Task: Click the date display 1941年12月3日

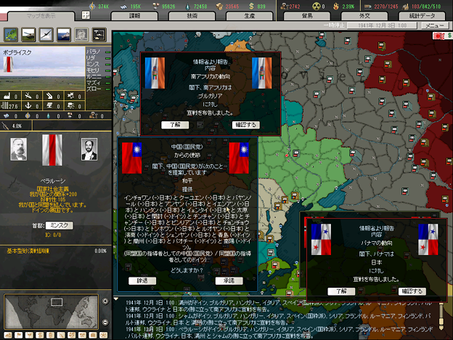Action: coord(382,25)
